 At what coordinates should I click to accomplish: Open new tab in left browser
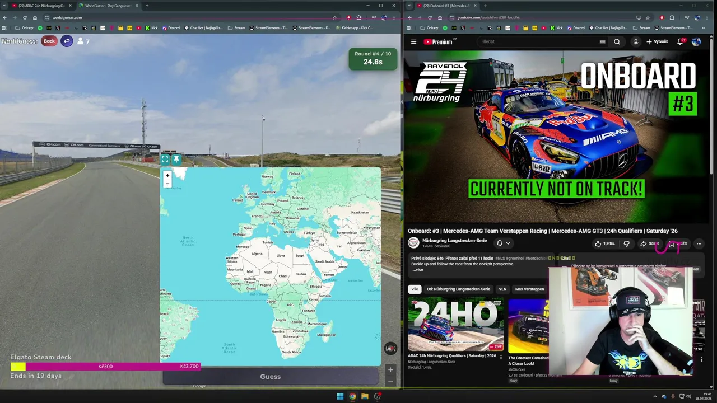click(147, 6)
